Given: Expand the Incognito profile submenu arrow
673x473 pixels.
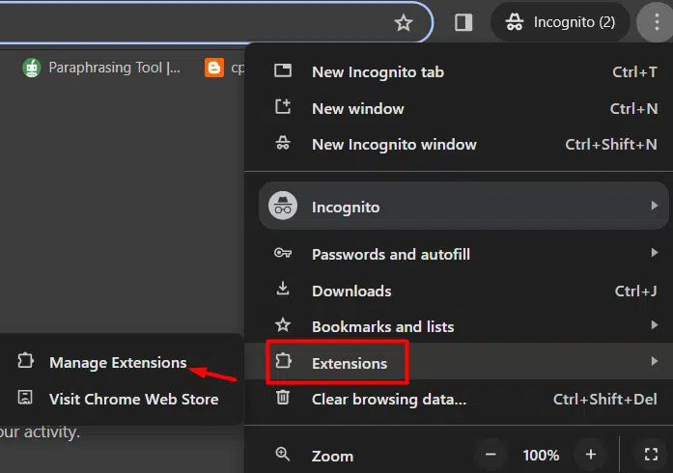Looking at the screenshot, I should pyautogui.click(x=654, y=206).
